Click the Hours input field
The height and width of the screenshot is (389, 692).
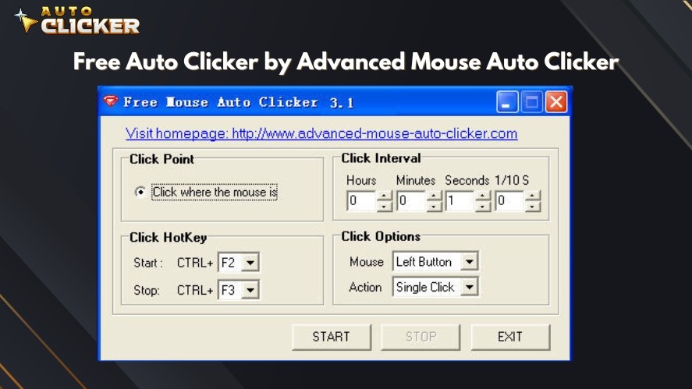361,201
